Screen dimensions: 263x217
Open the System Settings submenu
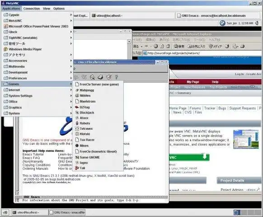38,96
